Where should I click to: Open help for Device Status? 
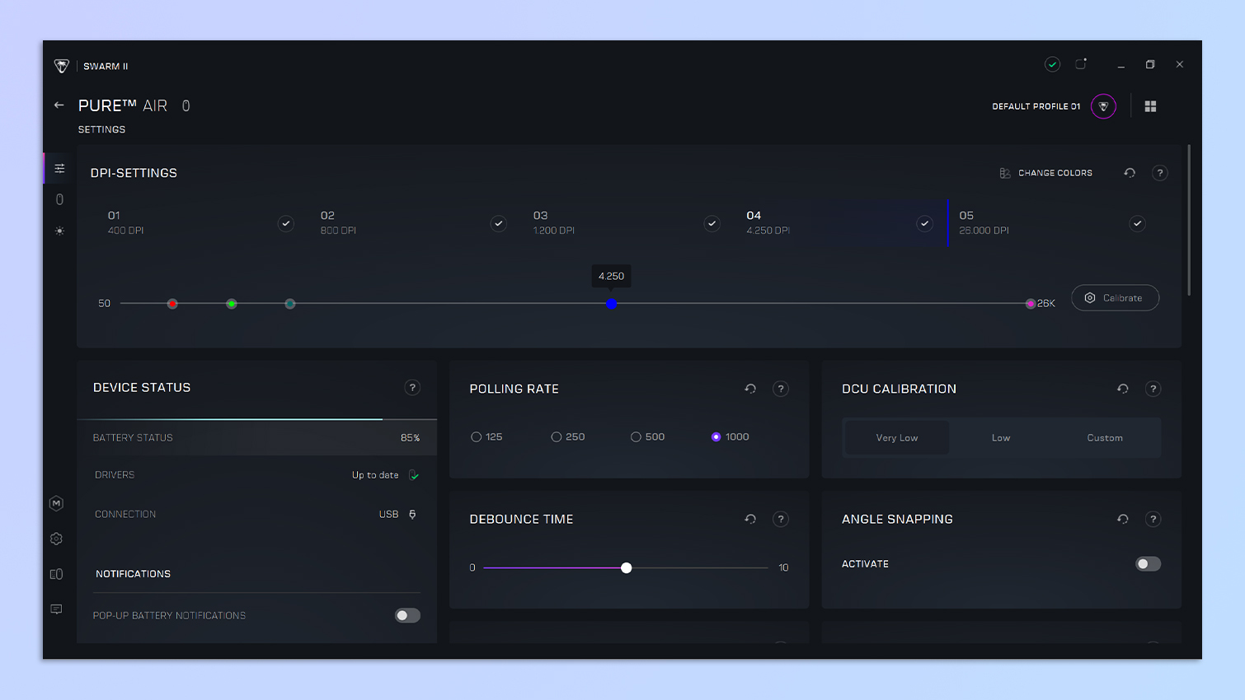(412, 388)
